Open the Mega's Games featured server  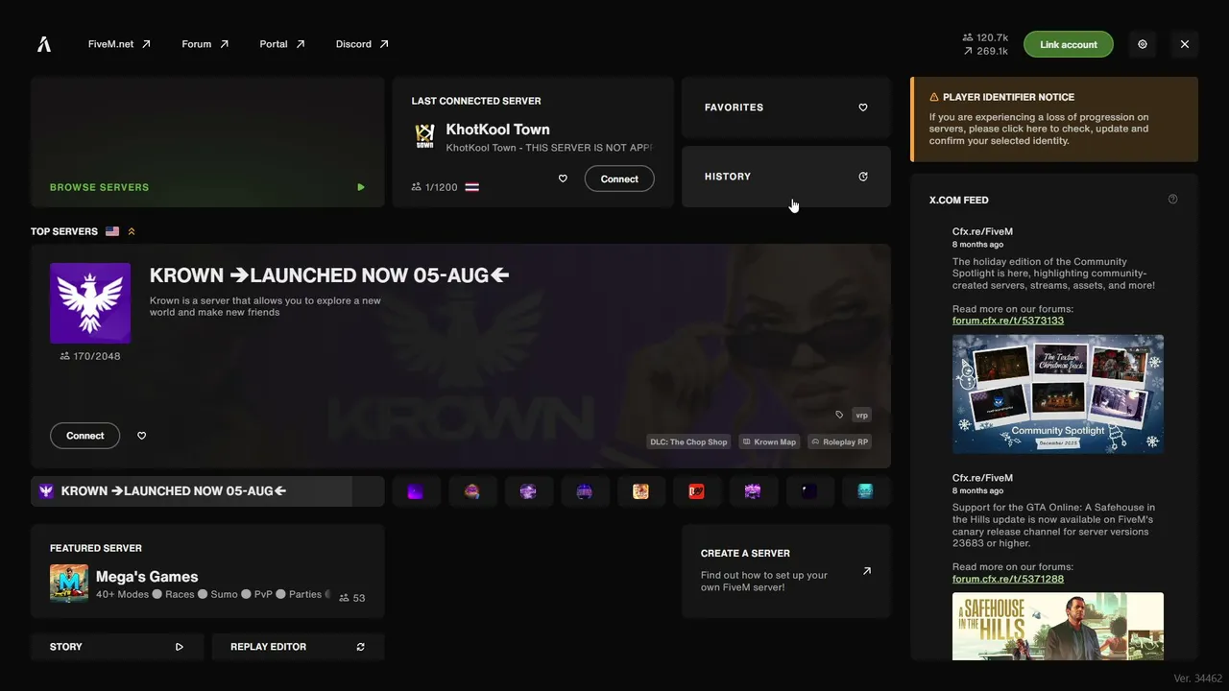pos(207,571)
